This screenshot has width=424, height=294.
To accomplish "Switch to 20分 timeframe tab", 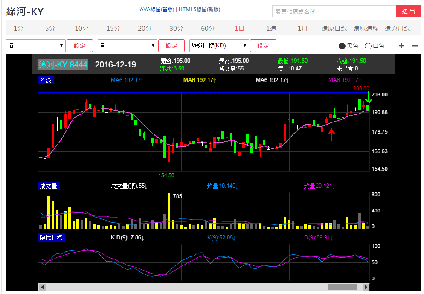I will (x=145, y=28).
